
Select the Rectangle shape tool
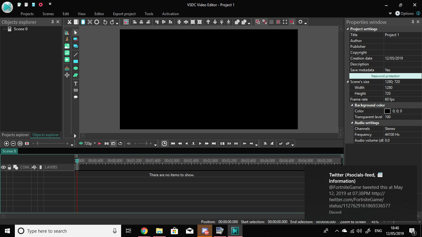76,61
